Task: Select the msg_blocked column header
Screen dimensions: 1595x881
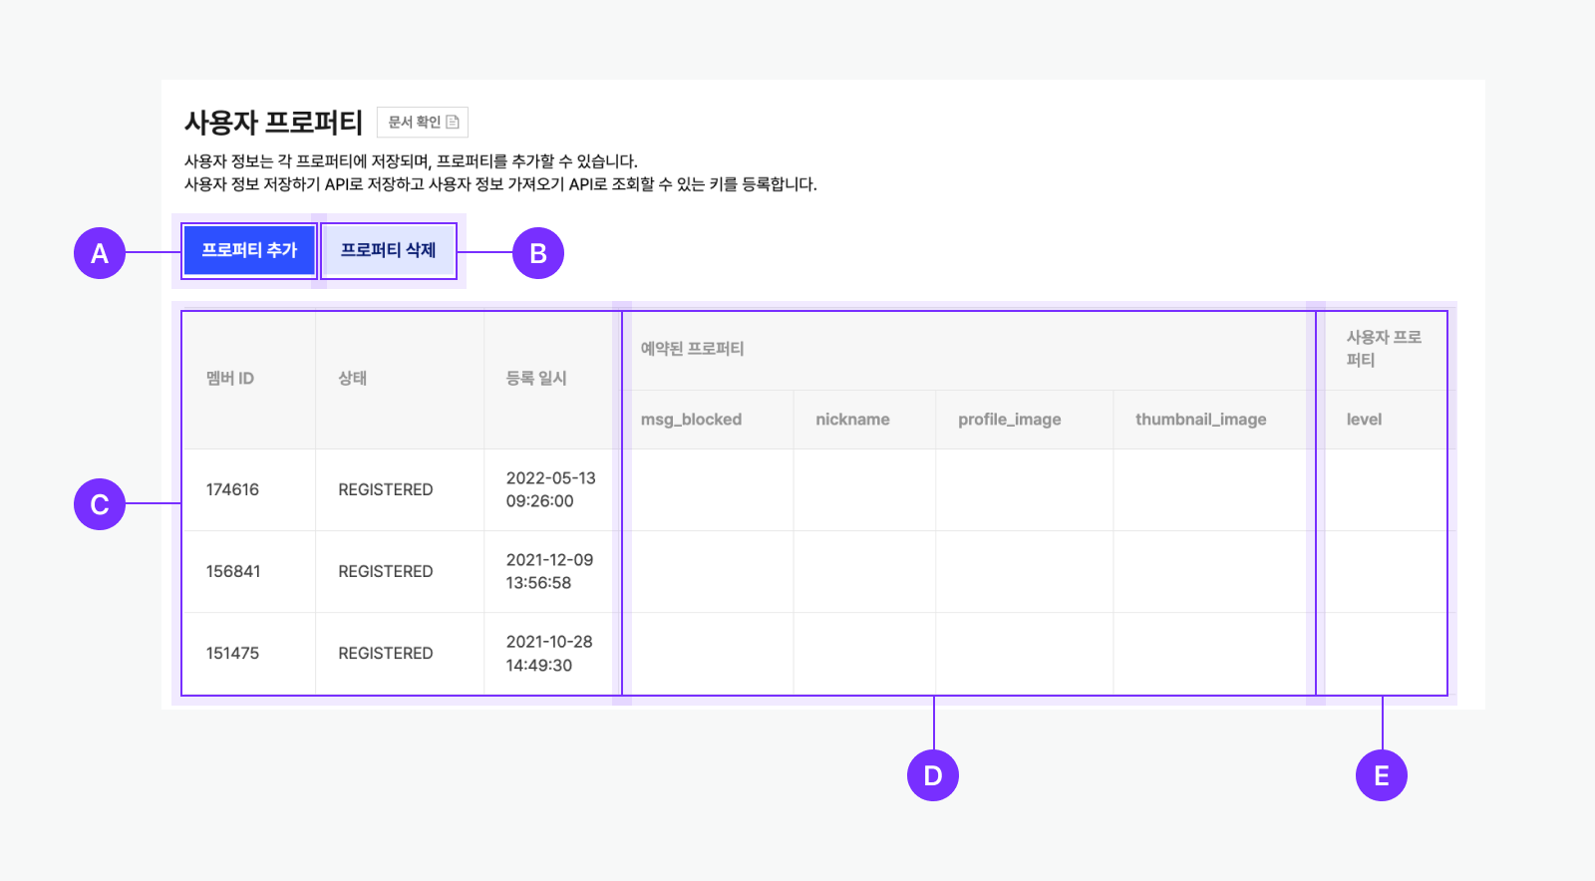Action: pyautogui.click(x=691, y=420)
